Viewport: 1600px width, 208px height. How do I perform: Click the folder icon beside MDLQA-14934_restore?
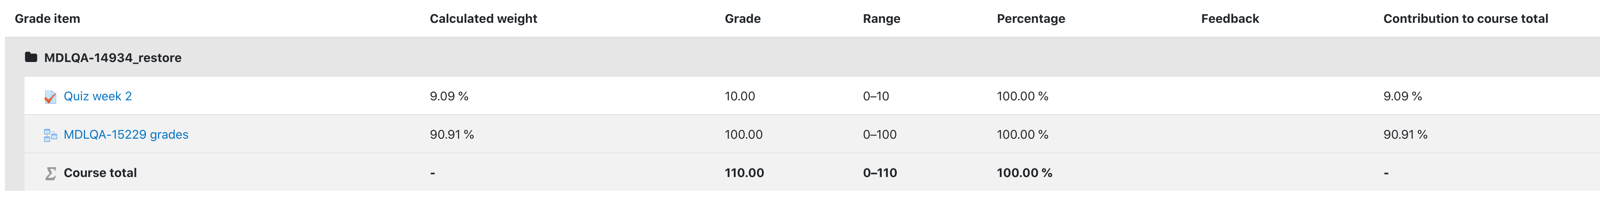tap(31, 57)
